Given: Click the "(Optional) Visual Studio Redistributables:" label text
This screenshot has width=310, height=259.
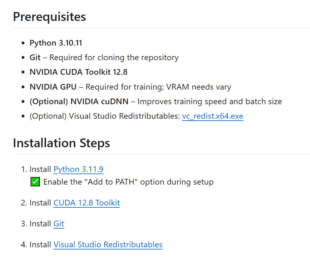Looking at the screenshot, I should point(105,116).
